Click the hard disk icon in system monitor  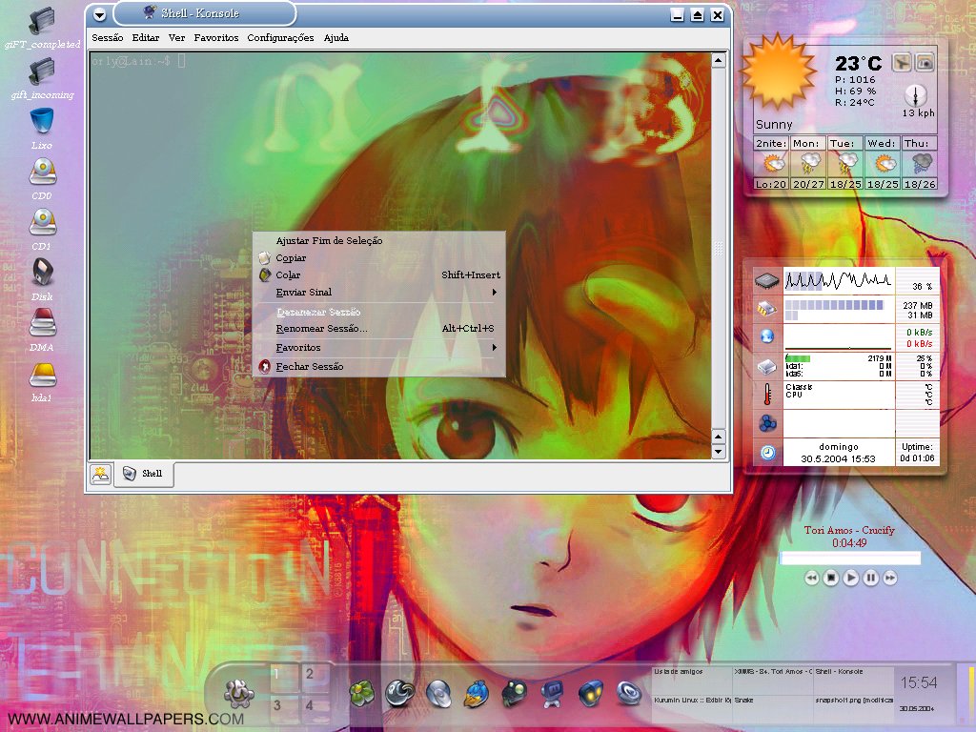(767, 366)
